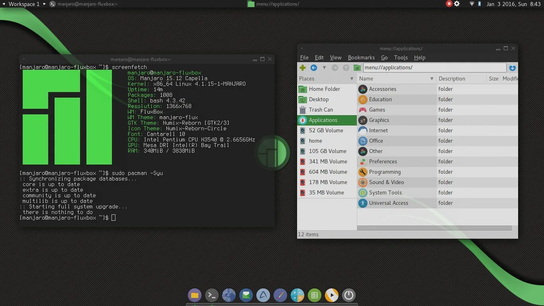544x306 pixels.
Task: Click the home folder toolbar icon
Action: pos(357,68)
